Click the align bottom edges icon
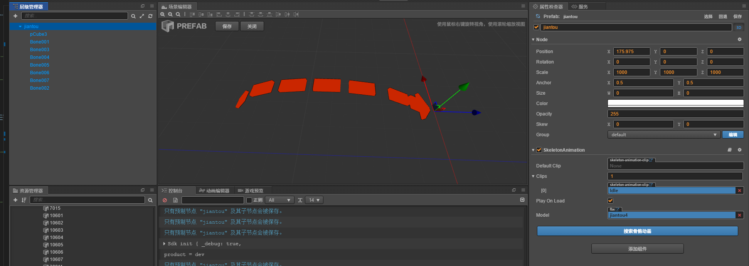Image resolution: width=749 pixels, height=266 pixels. click(x=210, y=14)
